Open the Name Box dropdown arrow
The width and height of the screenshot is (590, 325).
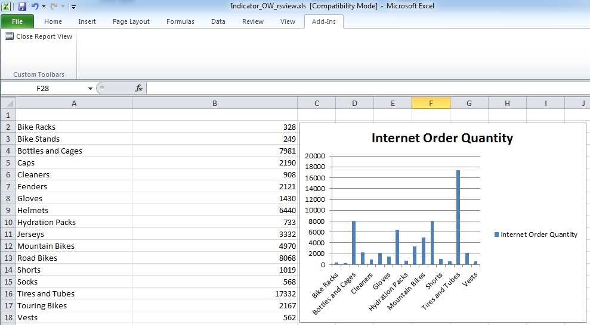tap(90, 89)
